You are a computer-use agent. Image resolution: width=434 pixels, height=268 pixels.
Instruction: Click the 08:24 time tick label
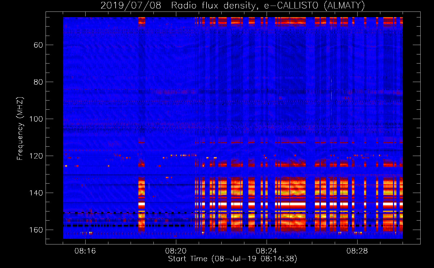pyautogui.click(x=266, y=251)
